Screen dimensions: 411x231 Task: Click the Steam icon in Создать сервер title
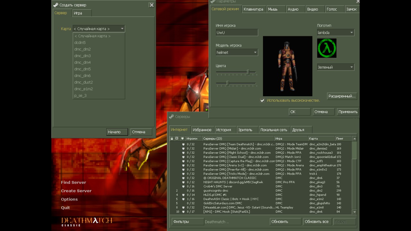coord(56,5)
